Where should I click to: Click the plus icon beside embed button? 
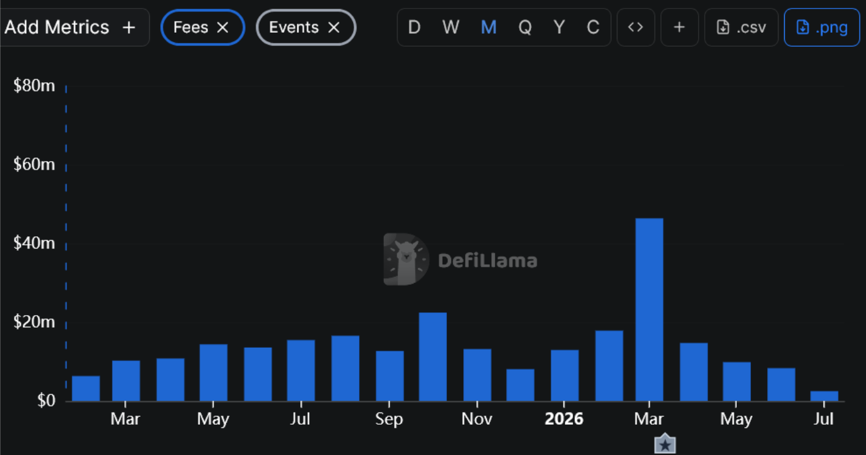click(679, 27)
